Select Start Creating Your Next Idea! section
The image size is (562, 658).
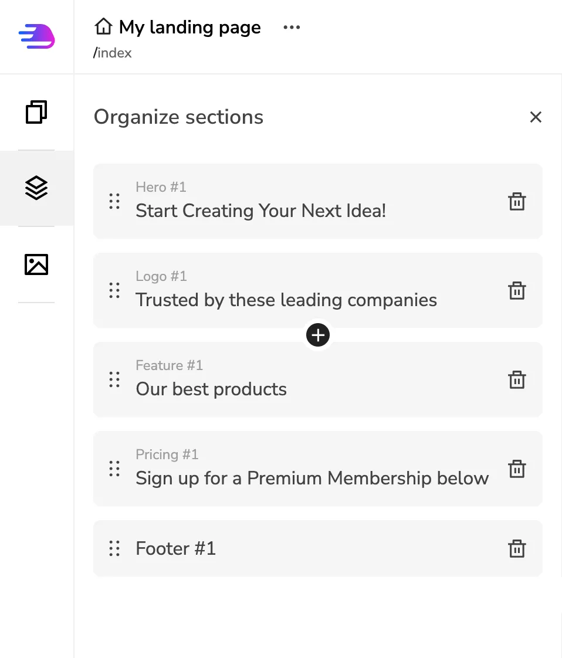tap(318, 201)
